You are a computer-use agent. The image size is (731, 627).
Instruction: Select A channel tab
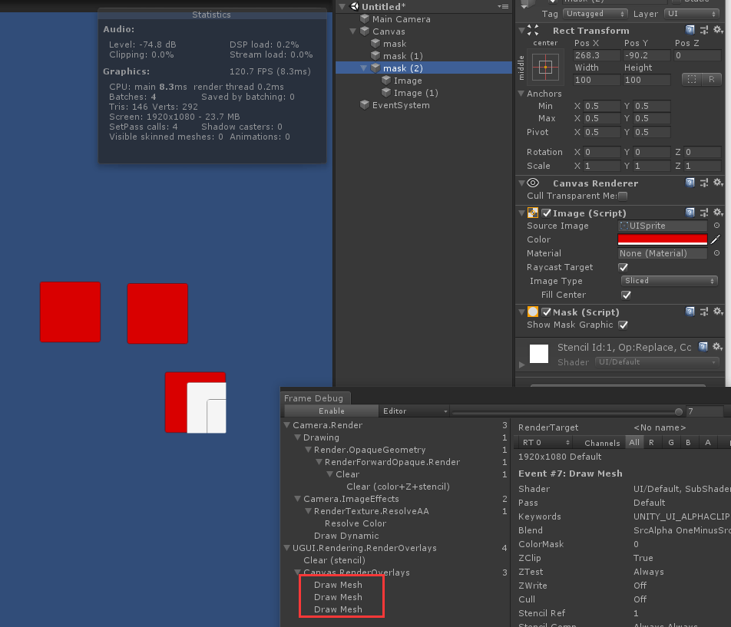pyautogui.click(x=708, y=443)
